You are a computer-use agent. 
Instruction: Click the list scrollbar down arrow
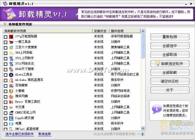point(143,128)
